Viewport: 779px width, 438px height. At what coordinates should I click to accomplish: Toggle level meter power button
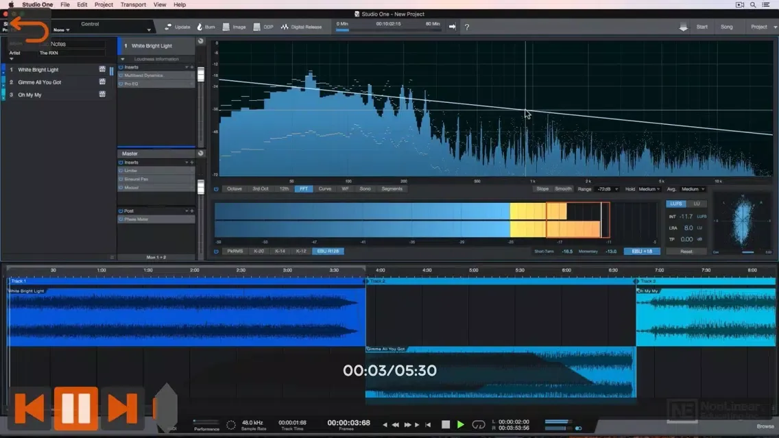pyautogui.click(x=216, y=252)
